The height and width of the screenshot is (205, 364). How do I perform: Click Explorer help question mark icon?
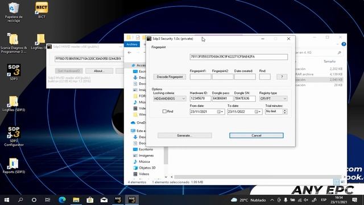point(344,44)
